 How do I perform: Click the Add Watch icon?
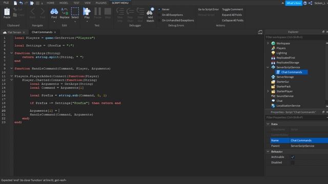[150, 12]
